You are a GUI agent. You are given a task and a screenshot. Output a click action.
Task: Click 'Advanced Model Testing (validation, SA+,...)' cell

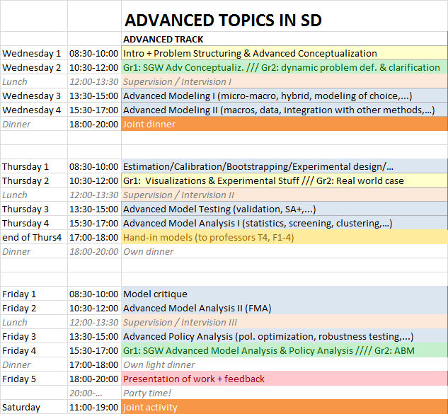click(x=285, y=209)
